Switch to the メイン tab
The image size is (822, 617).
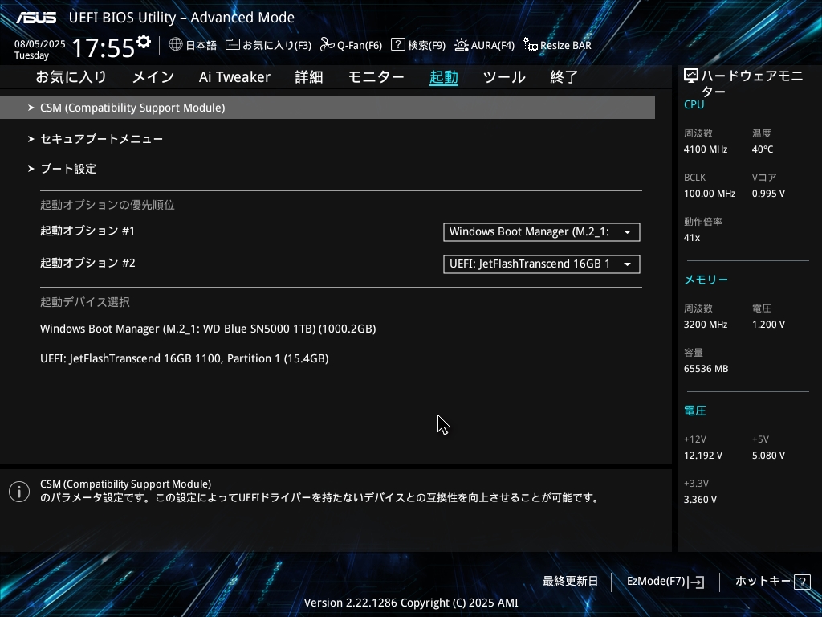(x=153, y=77)
